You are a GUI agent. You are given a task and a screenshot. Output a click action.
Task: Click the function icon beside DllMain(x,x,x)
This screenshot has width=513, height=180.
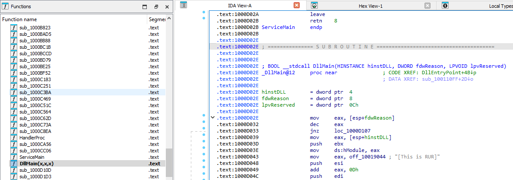[14, 164]
